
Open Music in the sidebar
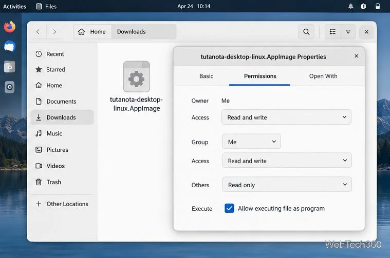[x=62, y=133]
